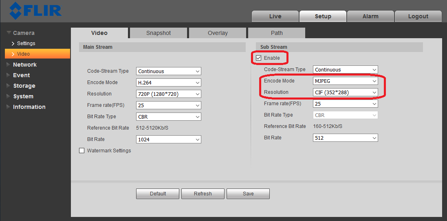This screenshot has width=447, height=221.
Task: Click the FLIR logo
Action: click(35, 11)
